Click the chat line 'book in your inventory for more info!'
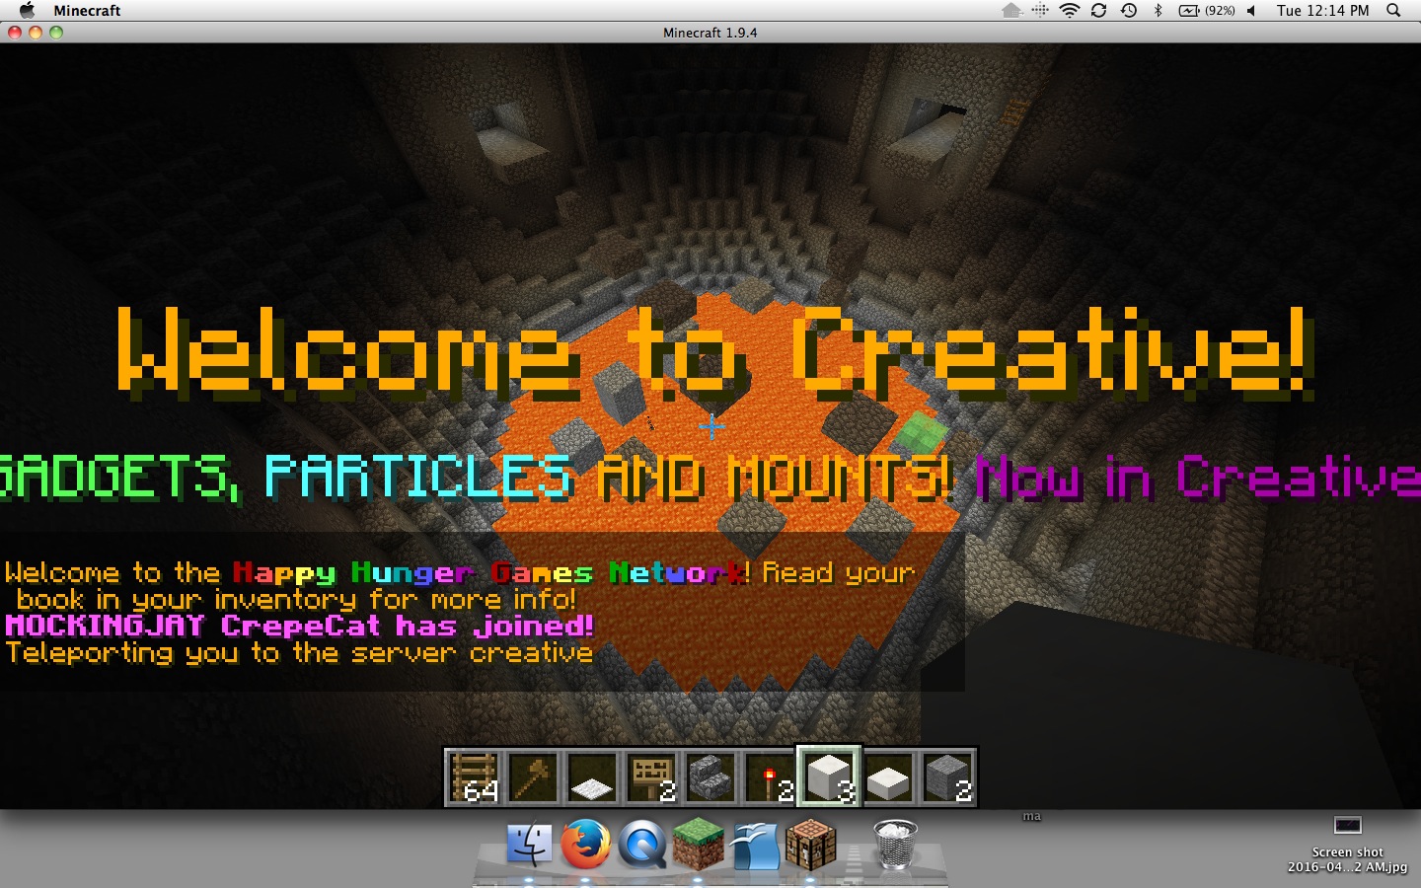 coord(296,599)
